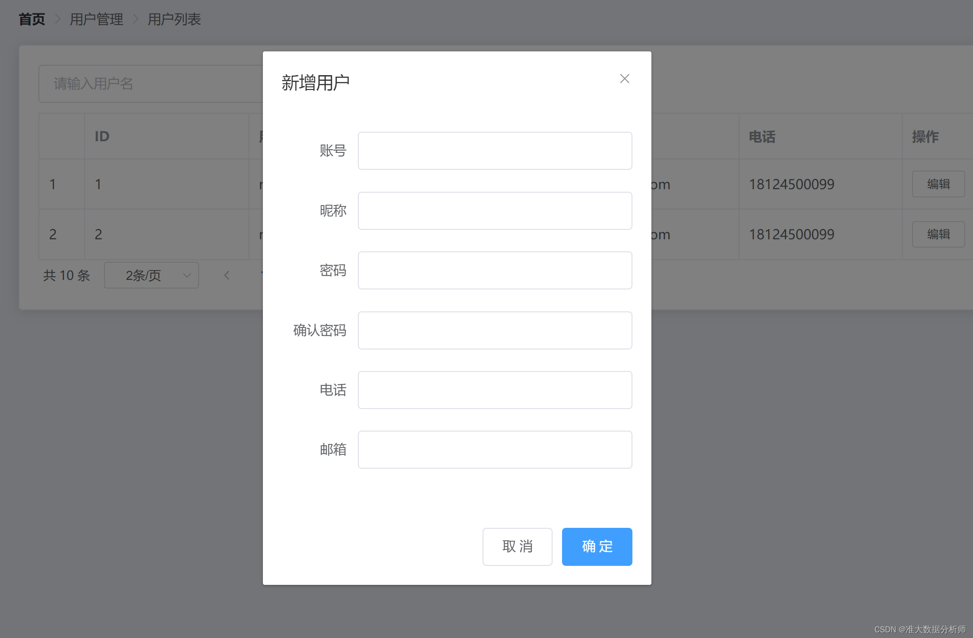Click the ID column header
The image size is (973, 638).
[x=102, y=136]
